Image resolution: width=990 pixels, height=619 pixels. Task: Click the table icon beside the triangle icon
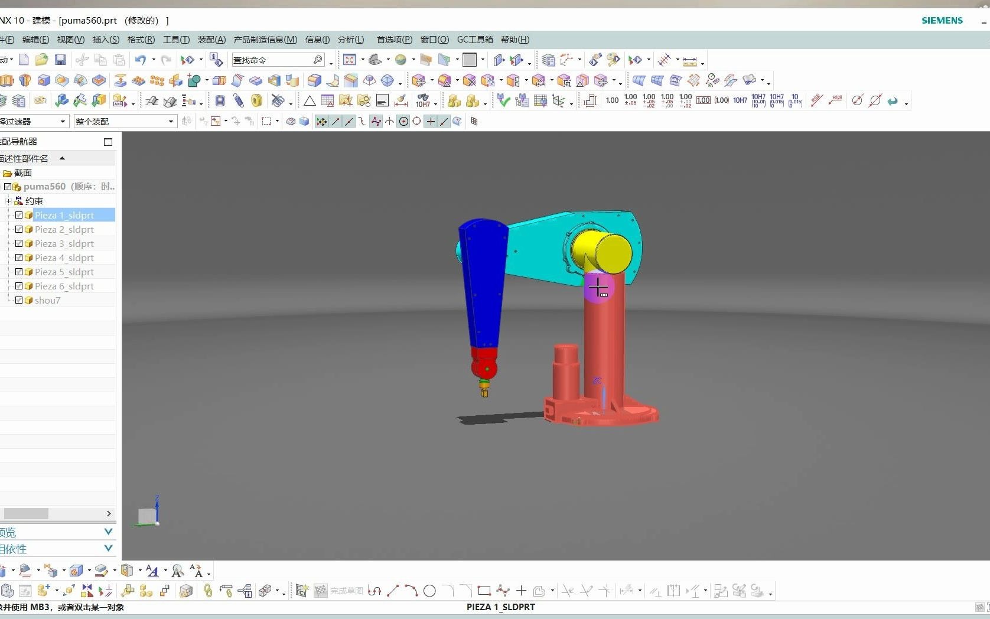click(x=327, y=101)
